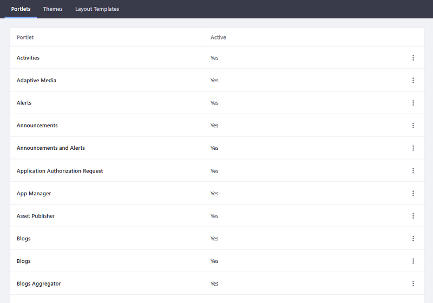This screenshot has width=433, height=303.
Task: Open the Activities portlet
Action: (x=28, y=58)
